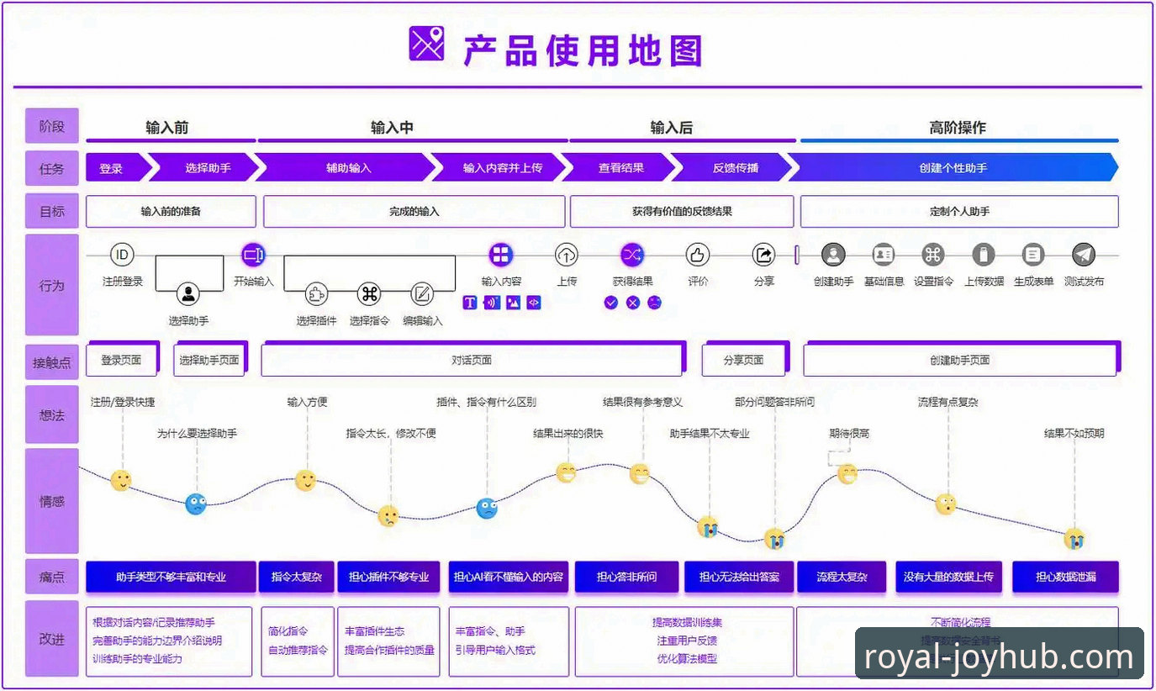Click the 担心插件不够专业 pain point
The width and height of the screenshot is (1156, 691).
tap(388, 577)
